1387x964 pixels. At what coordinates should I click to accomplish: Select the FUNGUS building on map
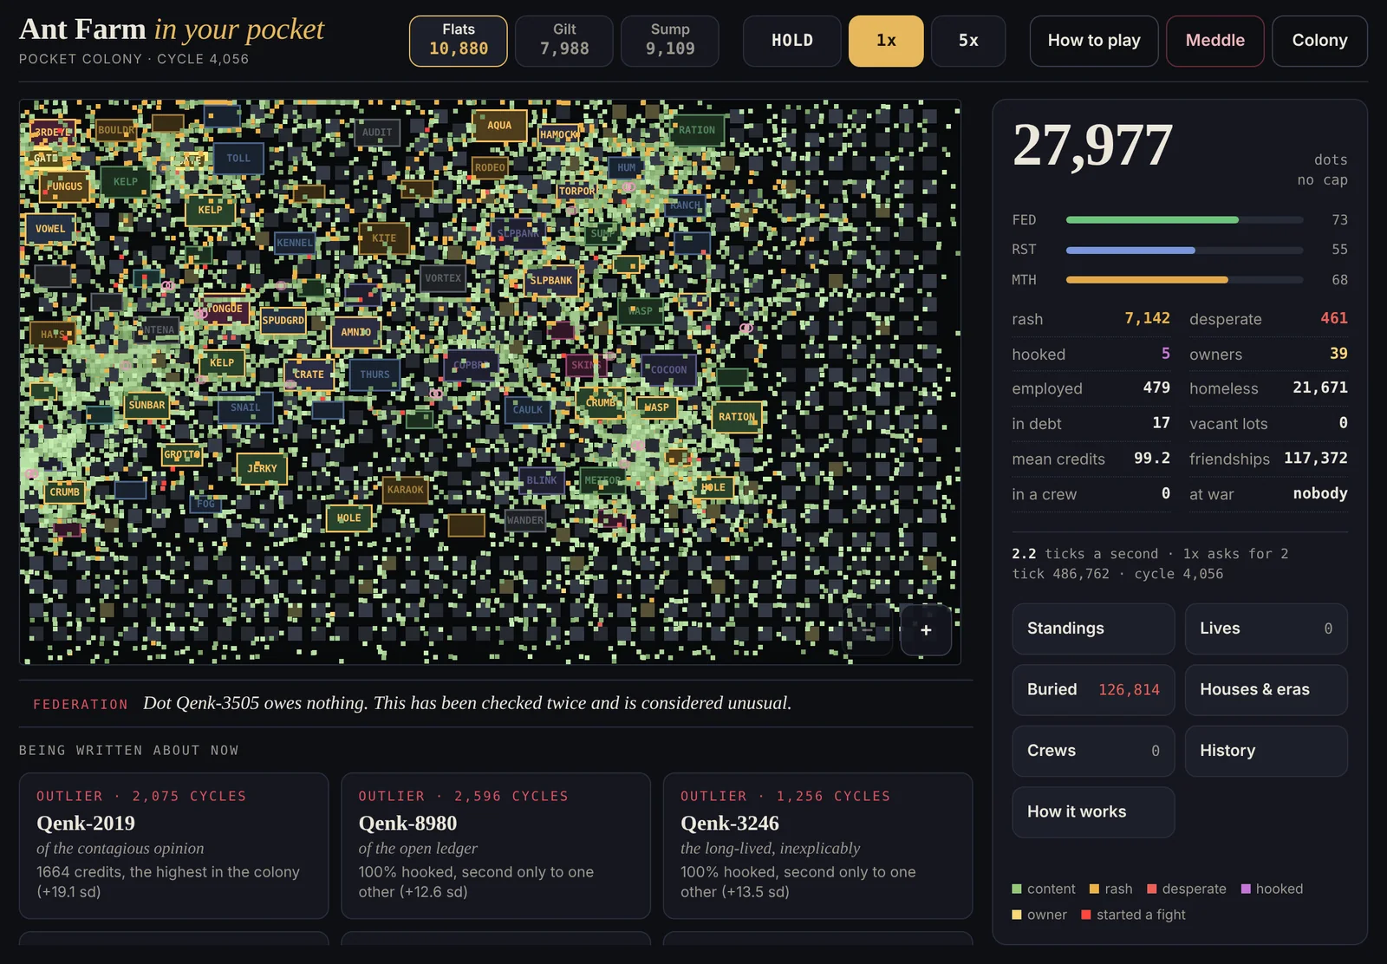click(x=65, y=186)
